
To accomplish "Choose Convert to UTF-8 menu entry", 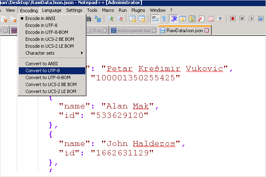I will (52, 71).
